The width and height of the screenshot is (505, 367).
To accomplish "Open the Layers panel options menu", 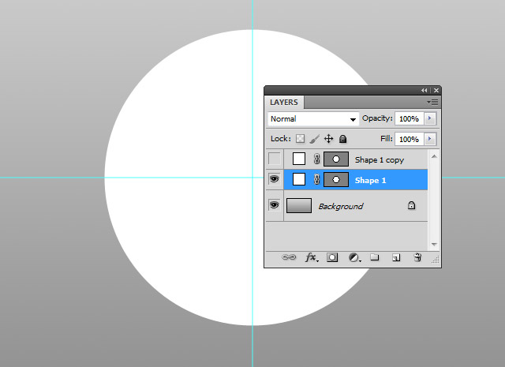I will tap(432, 102).
